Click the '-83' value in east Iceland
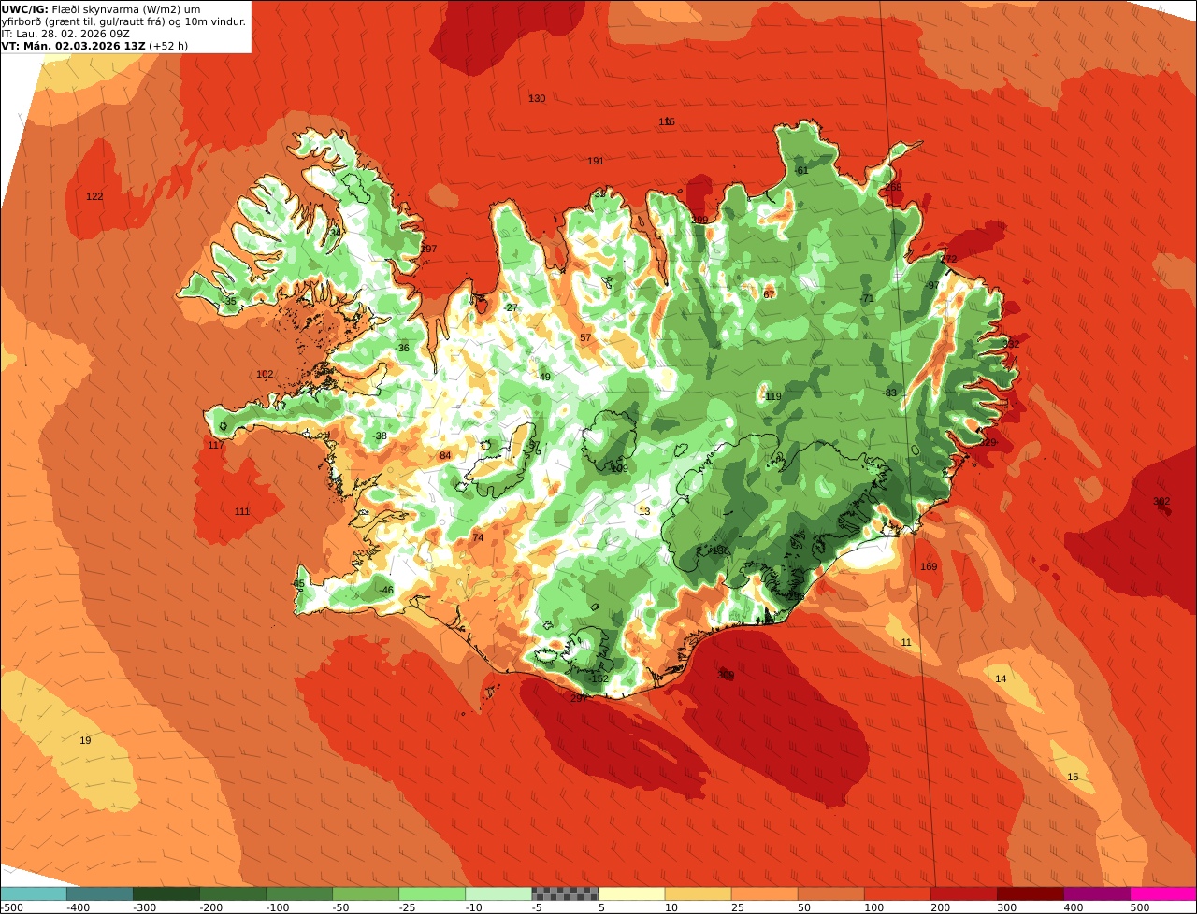Image resolution: width=1197 pixels, height=914 pixels. [x=889, y=393]
